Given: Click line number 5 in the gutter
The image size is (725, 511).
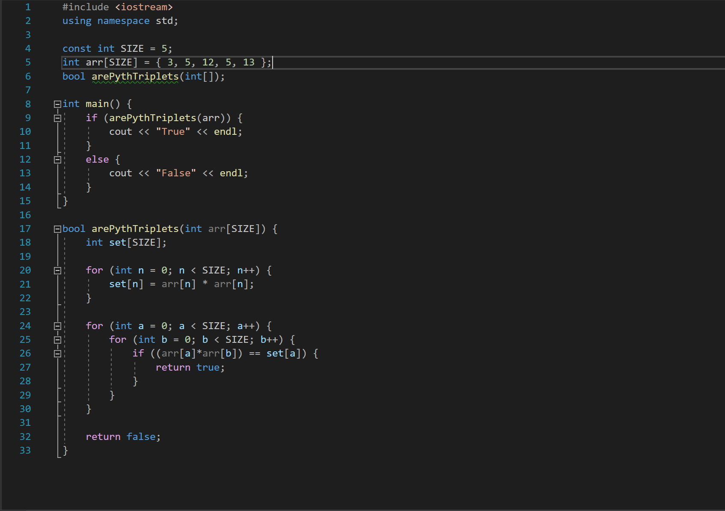Looking at the screenshot, I should pyautogui.click(x=28, y=62).
